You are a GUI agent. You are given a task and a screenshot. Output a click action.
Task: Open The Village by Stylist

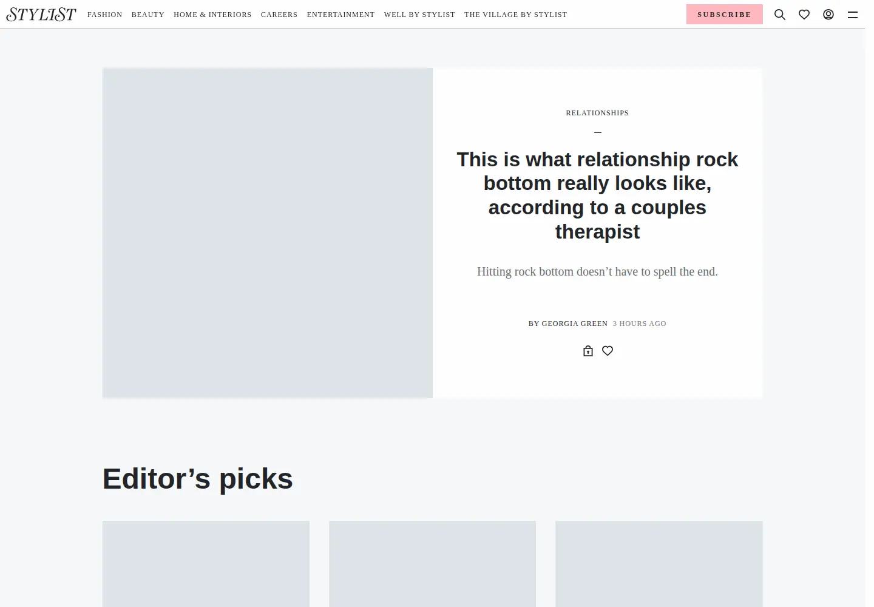click(x=516, y=15)
